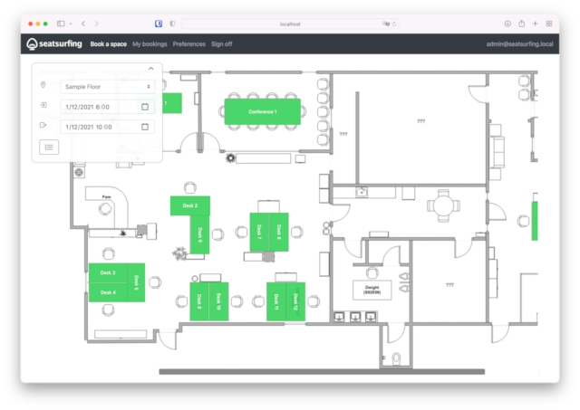580x410 pixels.
Task: Open the Preferences page
Action: (189, 44)
